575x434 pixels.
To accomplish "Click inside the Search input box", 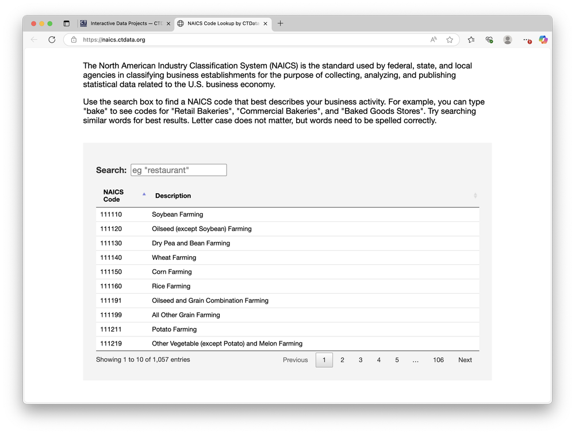I will click(178, 170).
